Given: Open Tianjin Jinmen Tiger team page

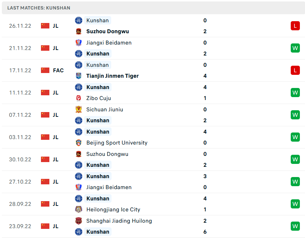Looking at the screenshot, I should (112, 76).
